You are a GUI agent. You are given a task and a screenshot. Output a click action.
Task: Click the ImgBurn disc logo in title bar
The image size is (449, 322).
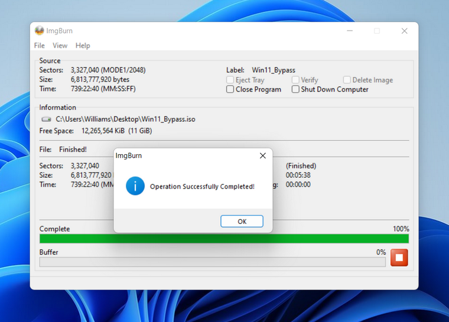coord(39,31)
